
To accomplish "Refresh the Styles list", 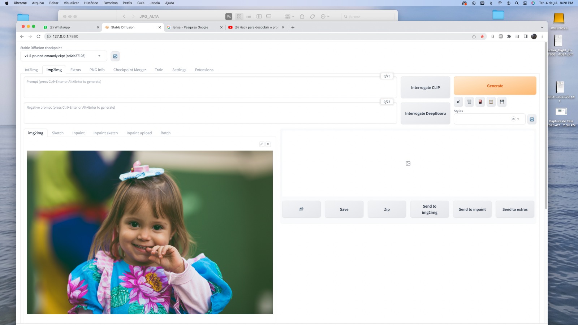I will coord(532,120).
